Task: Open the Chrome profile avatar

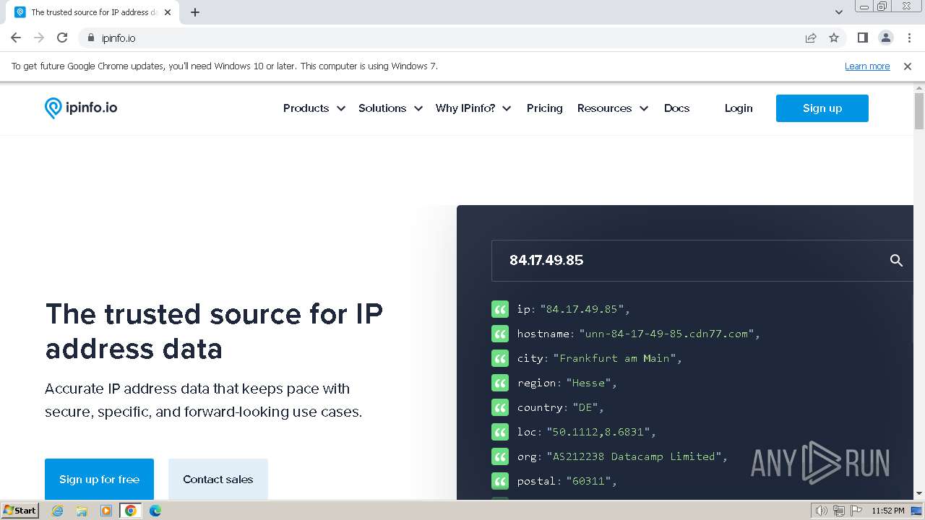Action: click(886, 38)
